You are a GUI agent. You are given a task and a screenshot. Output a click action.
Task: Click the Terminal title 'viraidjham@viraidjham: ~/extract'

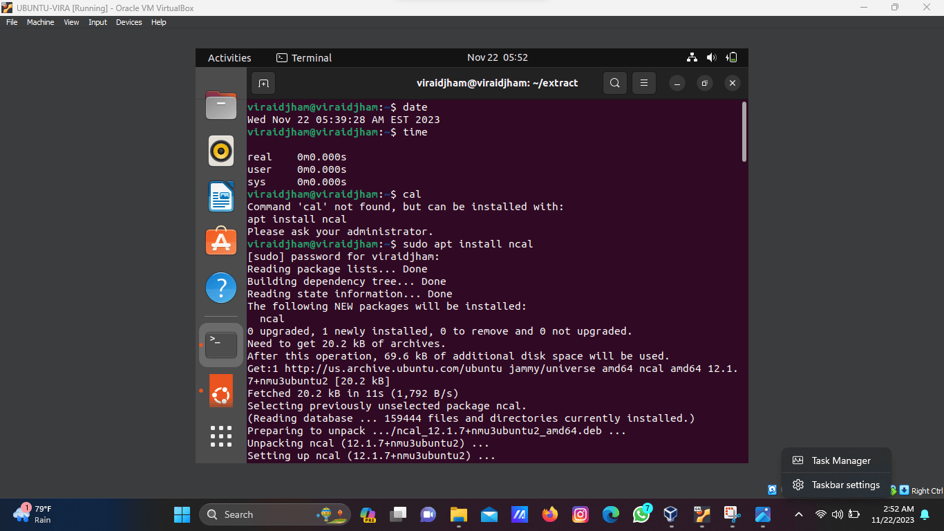(x=497, y=83)
